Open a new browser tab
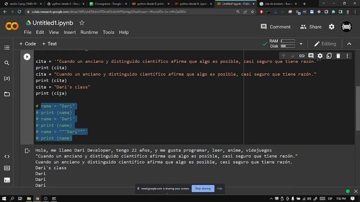The image size is (360, 202). 304,4
